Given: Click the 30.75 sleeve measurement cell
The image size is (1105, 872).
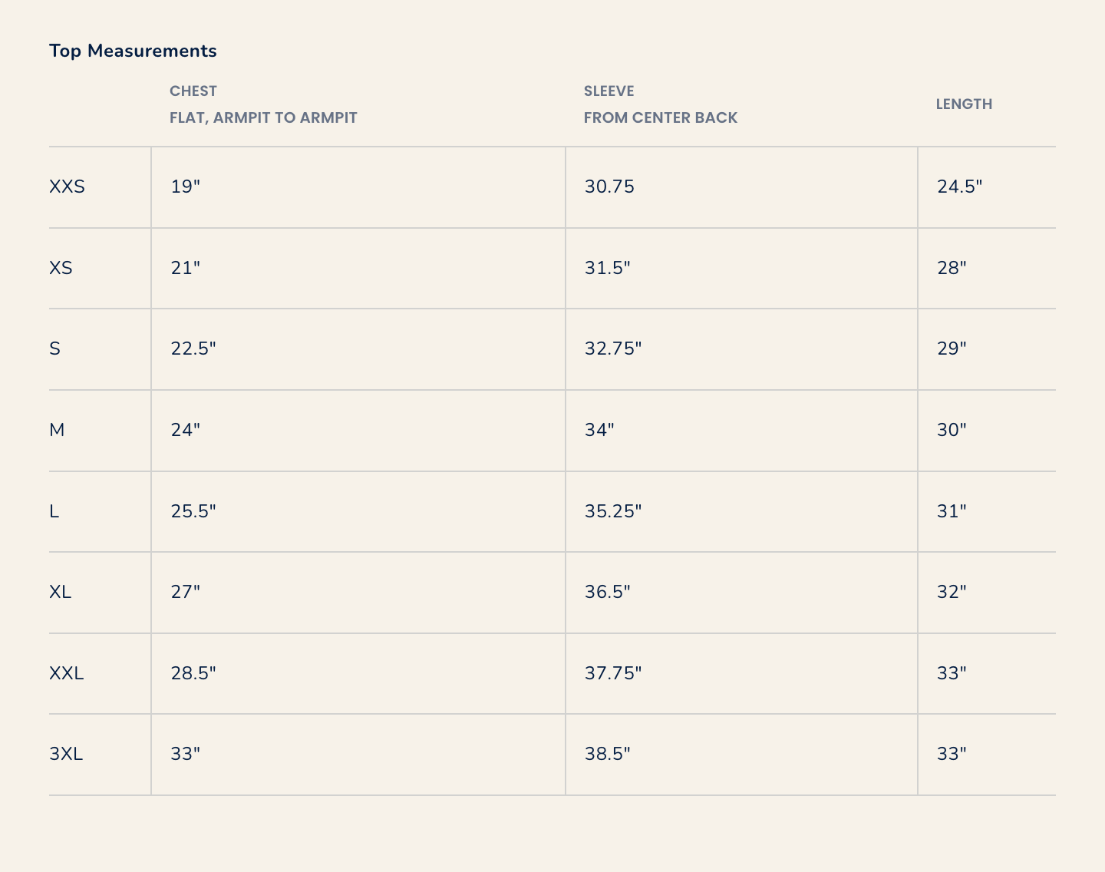Looking at the screenshot, I should click(609, 187).
